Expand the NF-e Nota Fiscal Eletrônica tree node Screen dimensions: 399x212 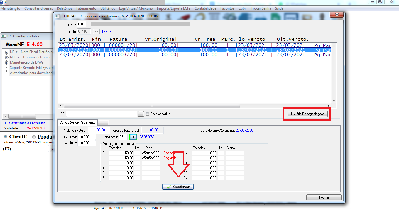[6, 52]
